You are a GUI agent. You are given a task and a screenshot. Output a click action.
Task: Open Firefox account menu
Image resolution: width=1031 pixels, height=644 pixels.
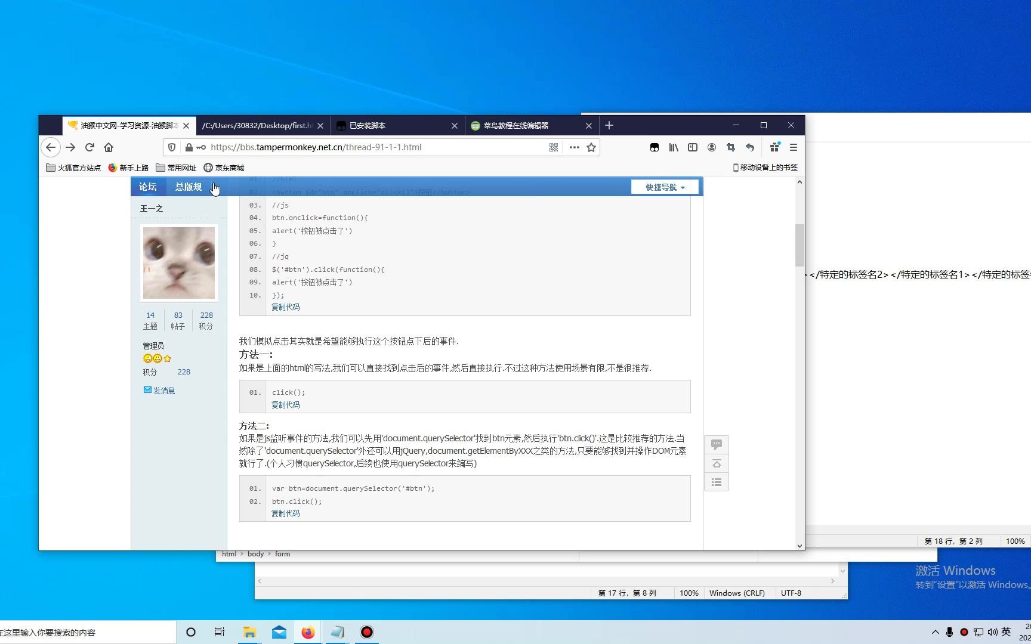712,147
